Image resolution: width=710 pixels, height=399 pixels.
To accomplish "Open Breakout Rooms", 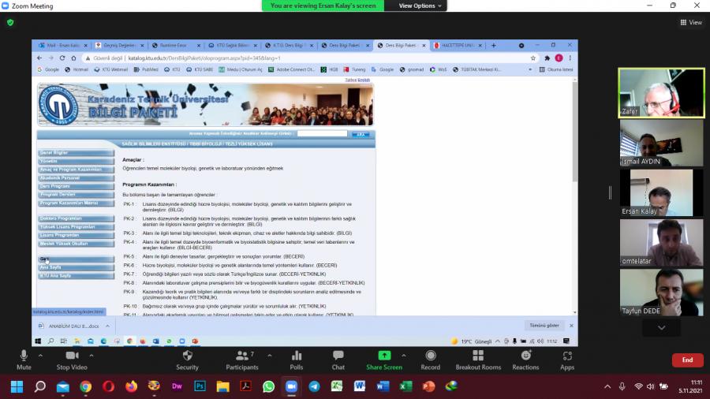I will pos(478,360).
